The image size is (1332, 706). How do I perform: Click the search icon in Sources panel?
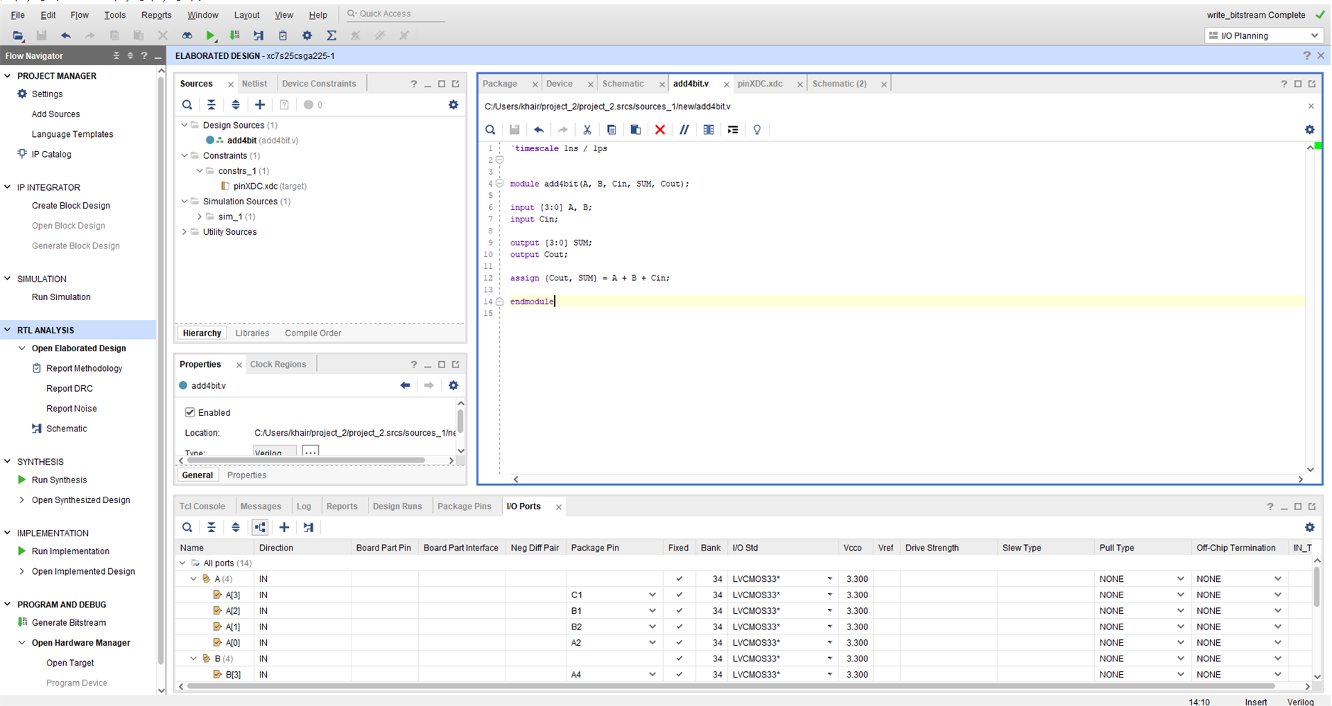187,105
